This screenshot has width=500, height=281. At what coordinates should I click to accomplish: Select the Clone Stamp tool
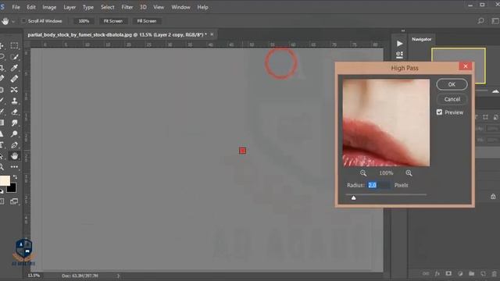pyautogui.click(x=14, y=101)
